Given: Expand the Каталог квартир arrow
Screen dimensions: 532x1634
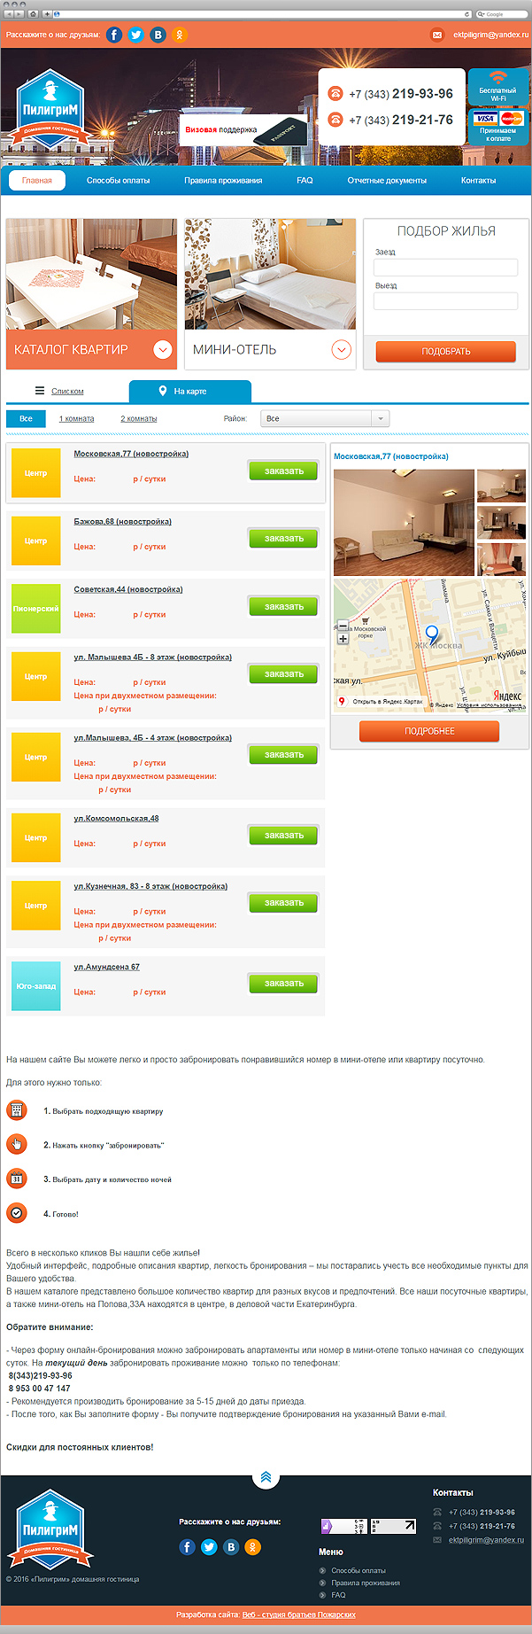Looking at the screenshot, I should [163, 349].
